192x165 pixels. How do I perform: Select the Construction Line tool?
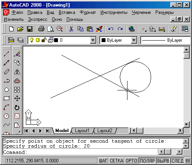[x=7, y=63]
